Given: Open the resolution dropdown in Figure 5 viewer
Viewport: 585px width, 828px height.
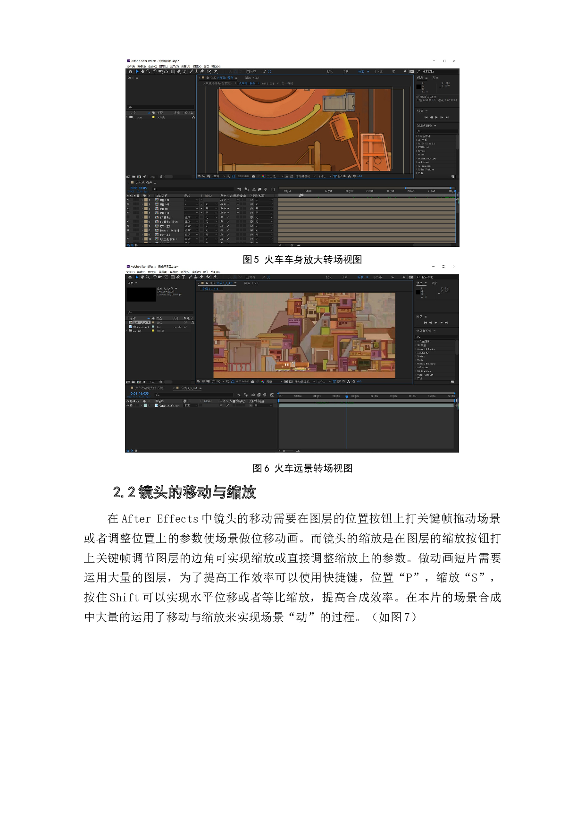Looking at the screenshot, I should [x=275, y=176].
